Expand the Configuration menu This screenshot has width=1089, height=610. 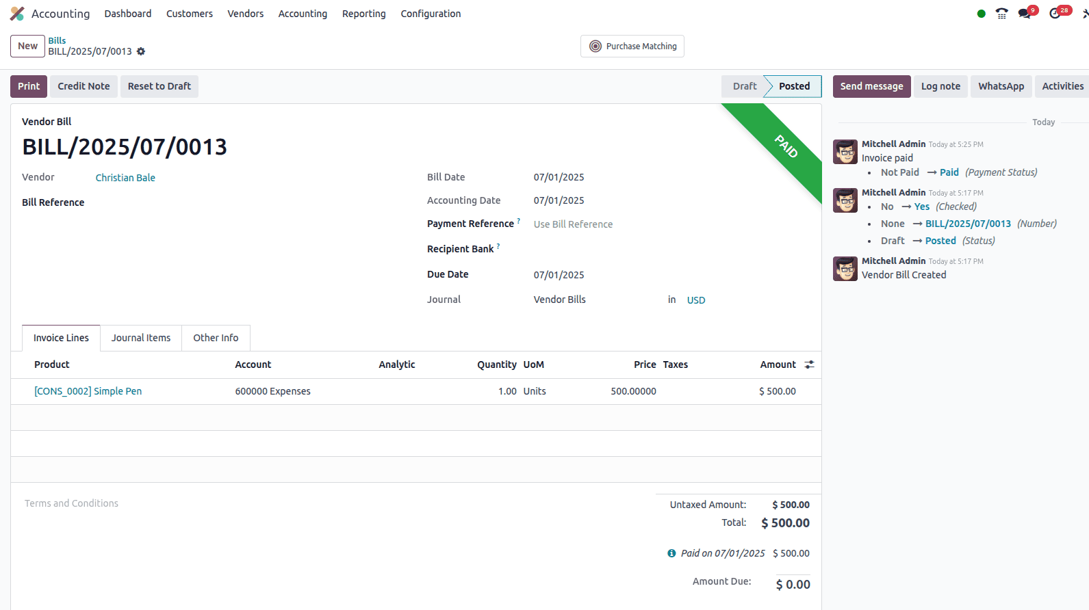[431, 14]
